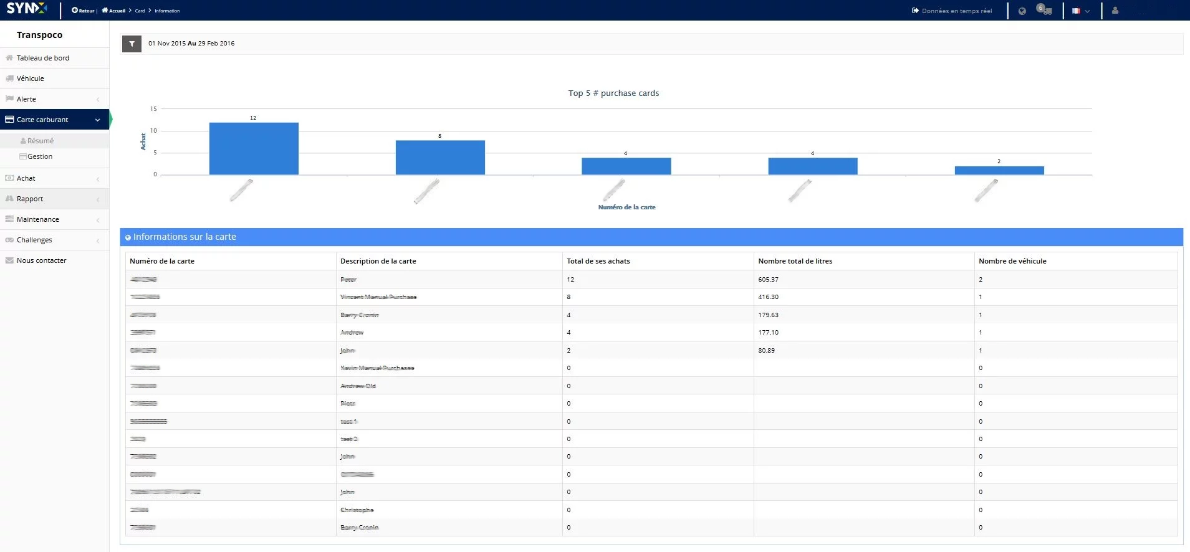The image size is (1190, 552).
Task: Select the test 1 card row
Action: pos(651,421)
